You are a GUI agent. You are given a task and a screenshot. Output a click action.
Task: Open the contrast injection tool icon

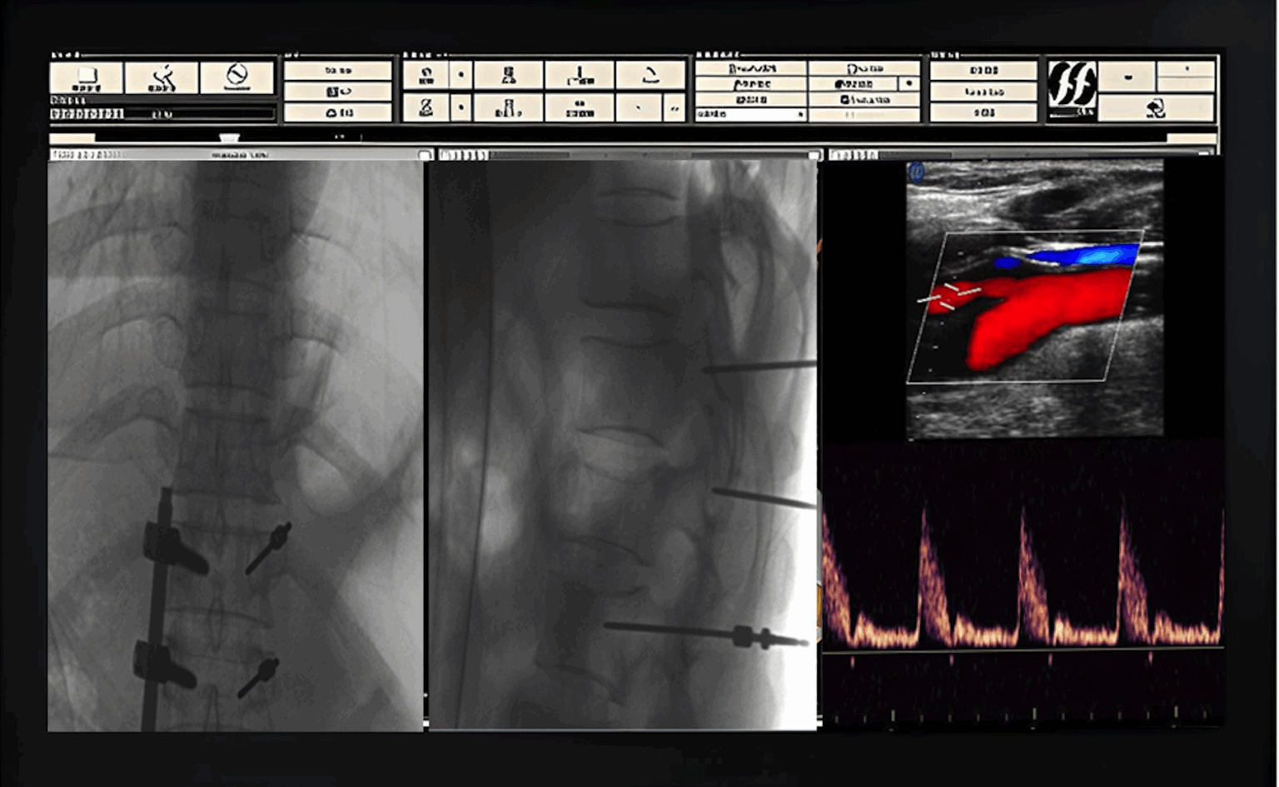pos(509,108)
